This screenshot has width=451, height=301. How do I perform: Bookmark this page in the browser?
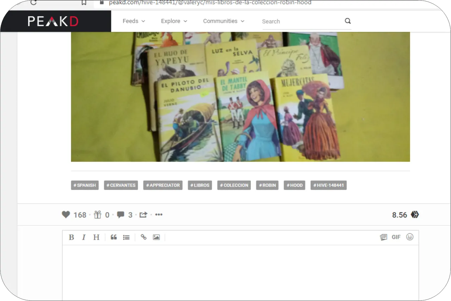pyautogui.click(x=84, y=2)
